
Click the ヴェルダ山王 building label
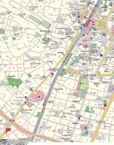click(52, 55)
